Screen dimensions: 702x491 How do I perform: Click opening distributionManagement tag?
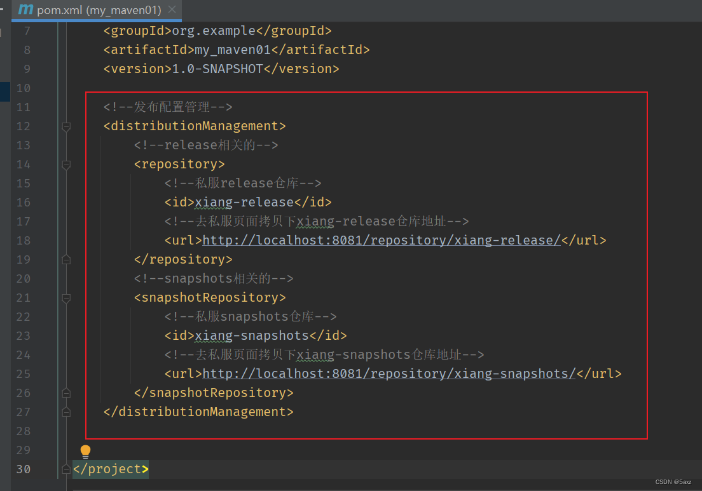(x=195, y=126)
